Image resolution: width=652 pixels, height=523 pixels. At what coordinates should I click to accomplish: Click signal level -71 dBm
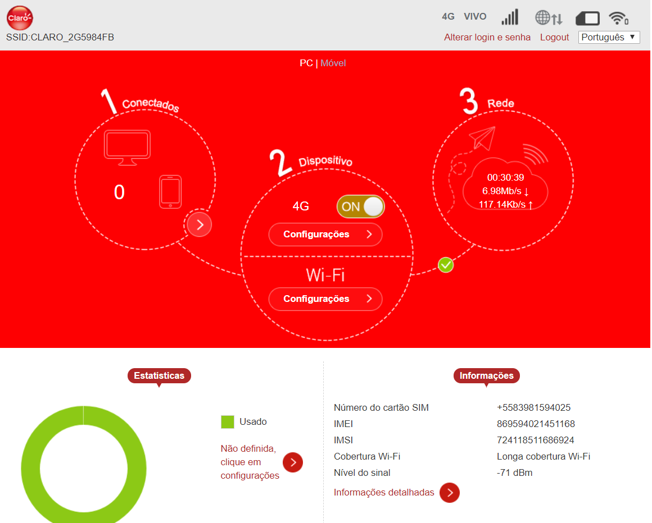click(x=514, y=472)
